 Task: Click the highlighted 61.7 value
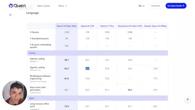pyautogui.click(x=87, y=68)
